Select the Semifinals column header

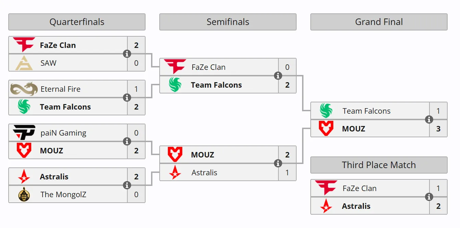pyautogui.click(x=228, y=22)
